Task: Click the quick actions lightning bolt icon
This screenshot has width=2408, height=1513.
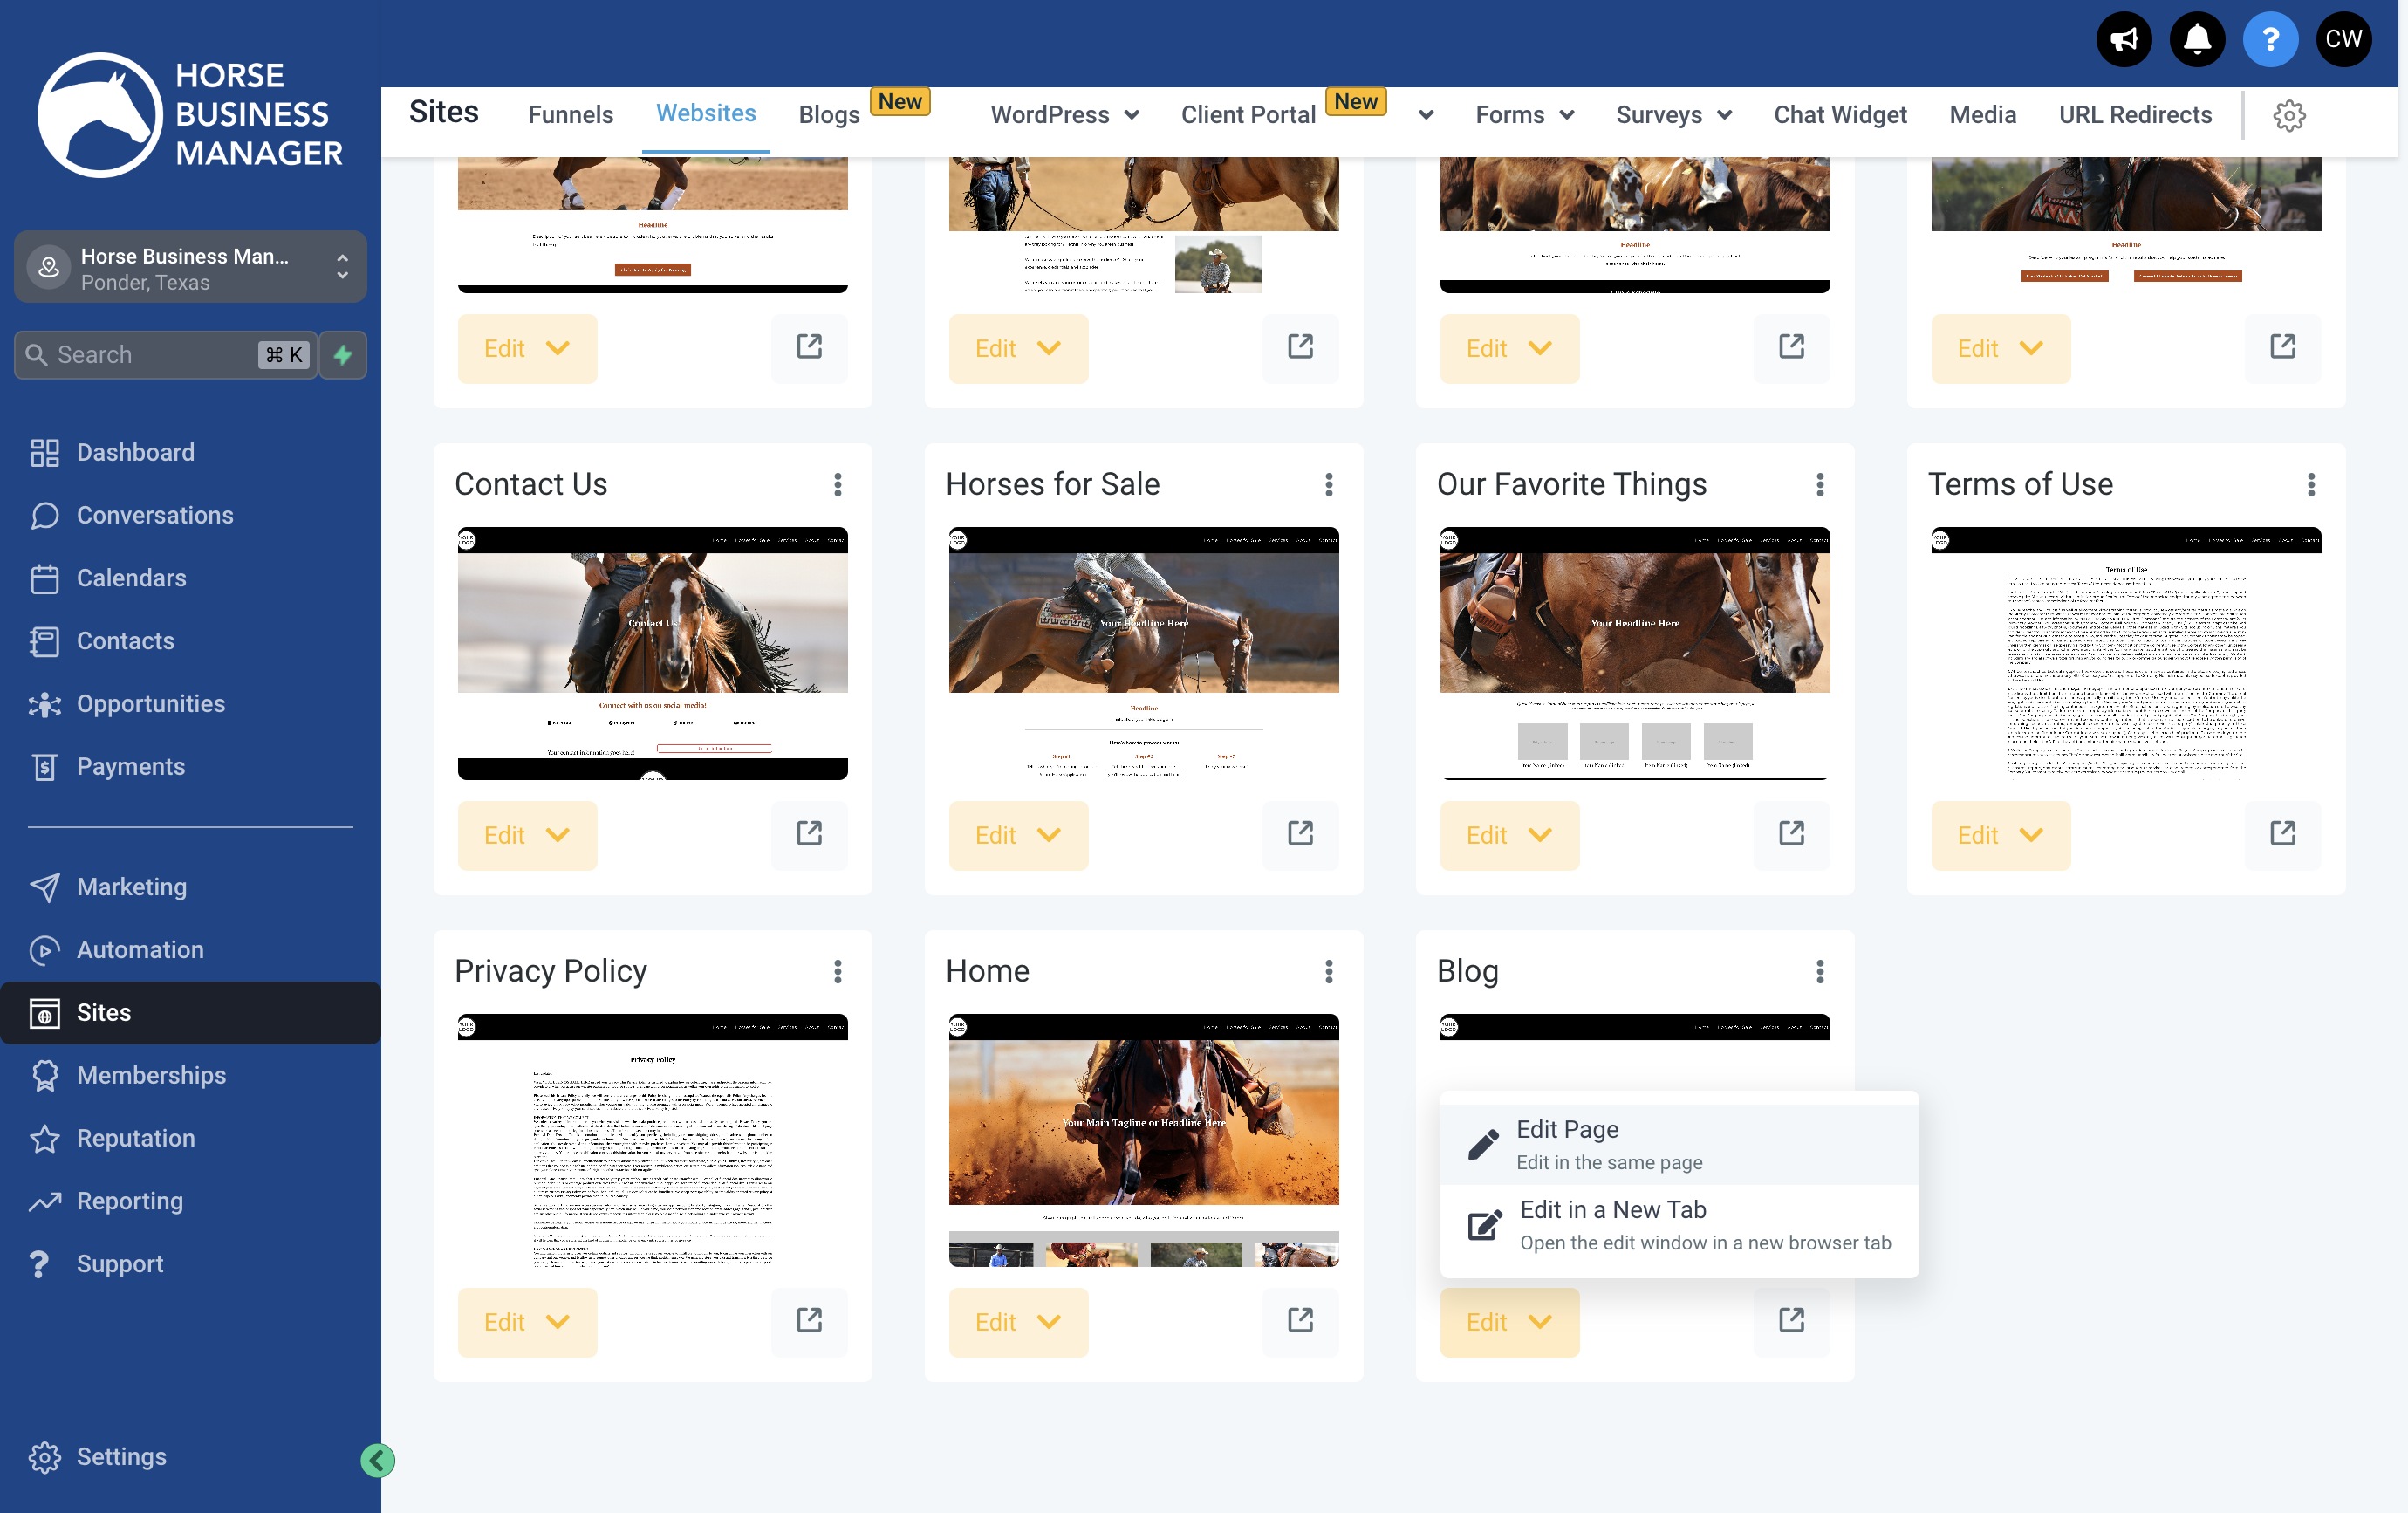Action: pos(343,355)
